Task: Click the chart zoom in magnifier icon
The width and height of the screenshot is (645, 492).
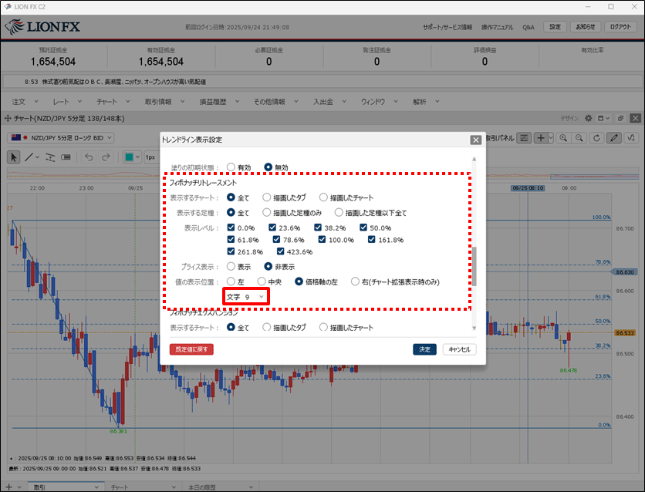Action: [x=564, y=137]
